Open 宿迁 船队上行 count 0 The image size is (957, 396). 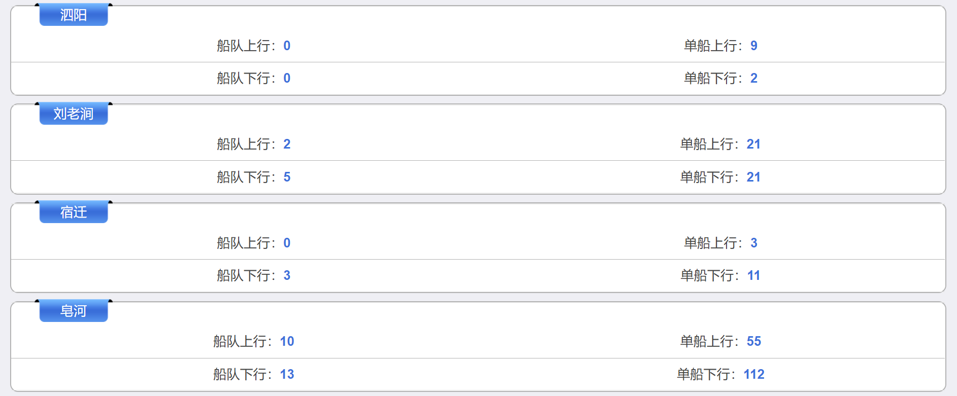287,243
